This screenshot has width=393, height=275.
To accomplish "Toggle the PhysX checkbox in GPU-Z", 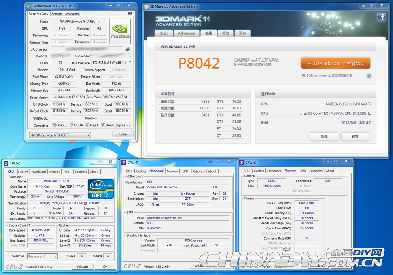I will [x=88, y=125].
